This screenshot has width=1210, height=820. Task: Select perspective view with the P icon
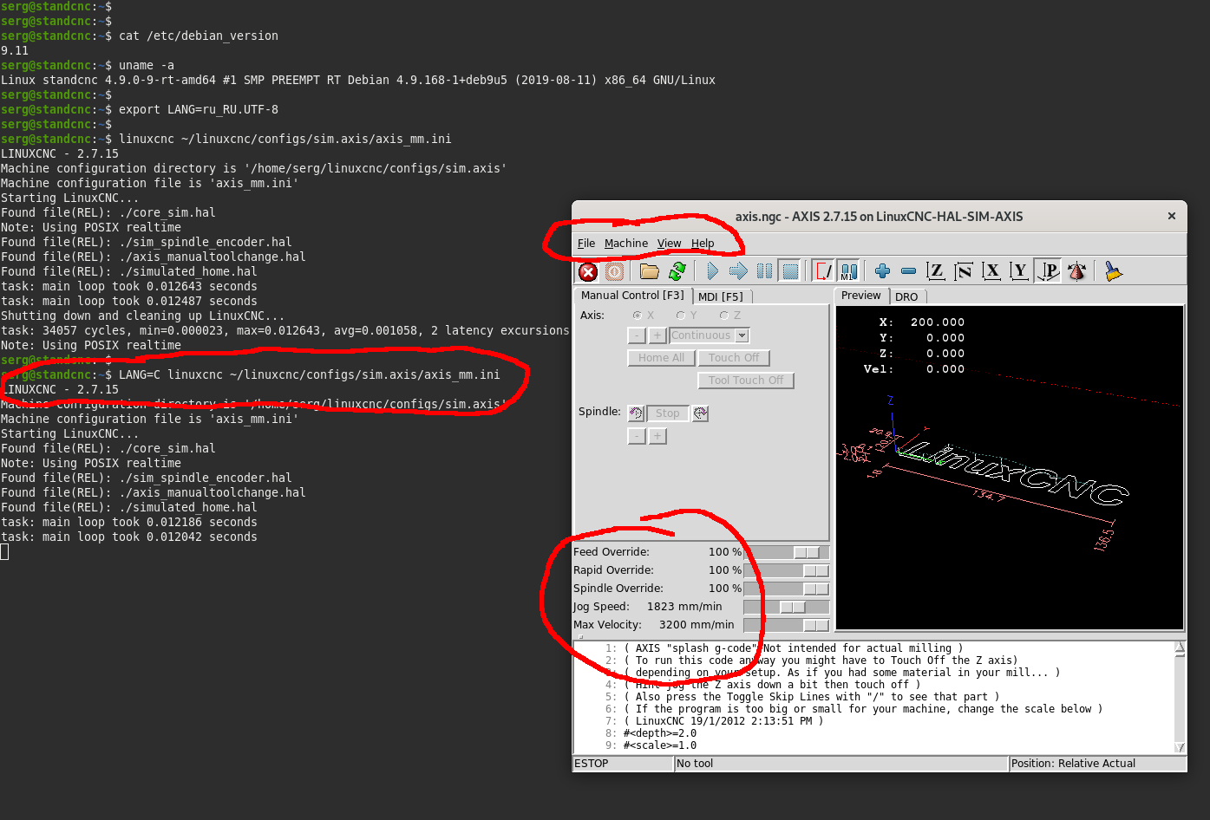coord(1049,272)
